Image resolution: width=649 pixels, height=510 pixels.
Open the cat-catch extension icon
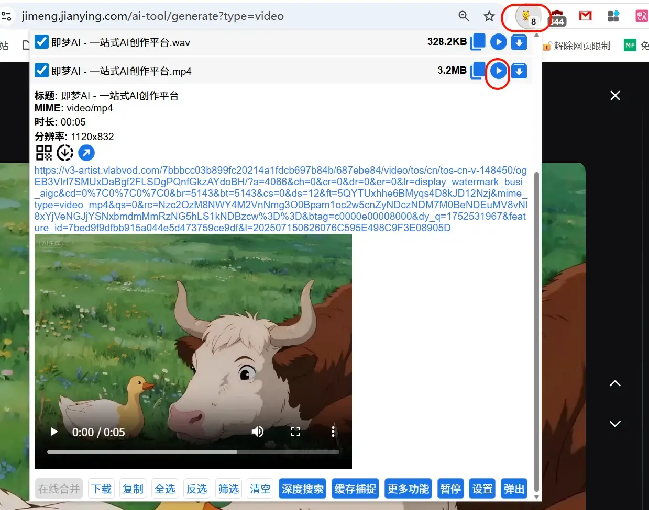click(x=527, y=16)
